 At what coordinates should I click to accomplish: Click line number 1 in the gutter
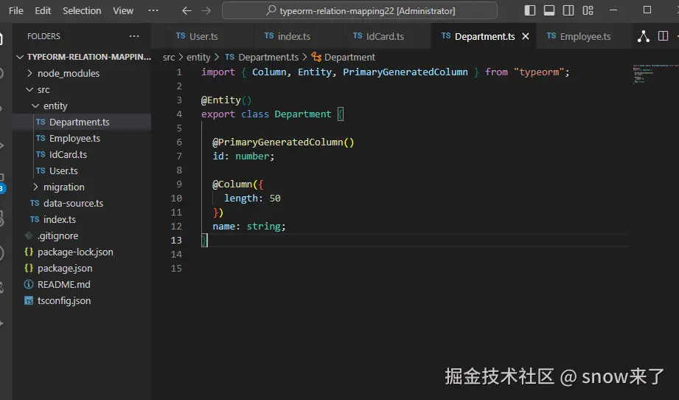(179, 72)
